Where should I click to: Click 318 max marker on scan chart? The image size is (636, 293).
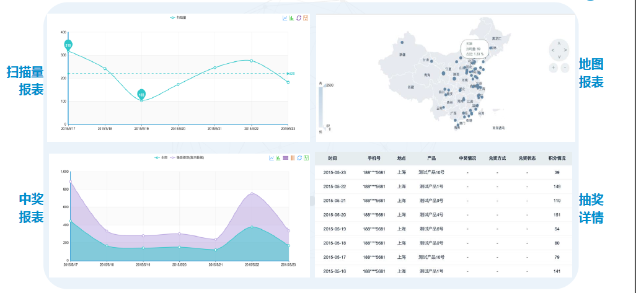68,45
